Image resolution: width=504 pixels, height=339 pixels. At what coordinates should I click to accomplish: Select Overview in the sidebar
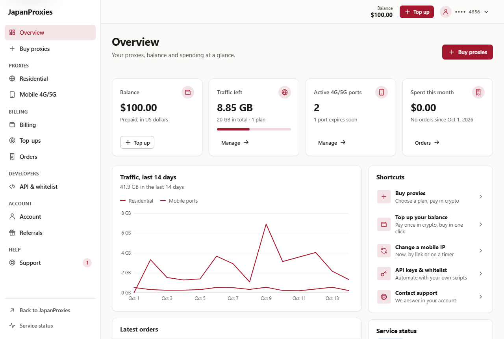[x=50, y=32]
